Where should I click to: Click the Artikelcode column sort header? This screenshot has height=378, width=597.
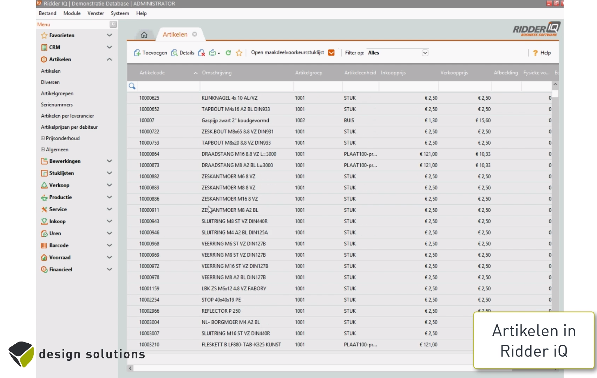point(152,73)
